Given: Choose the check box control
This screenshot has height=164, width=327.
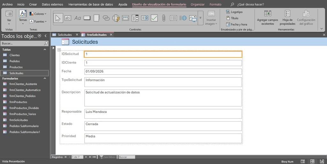Looking at the screenshot, I should click(154, 18).
